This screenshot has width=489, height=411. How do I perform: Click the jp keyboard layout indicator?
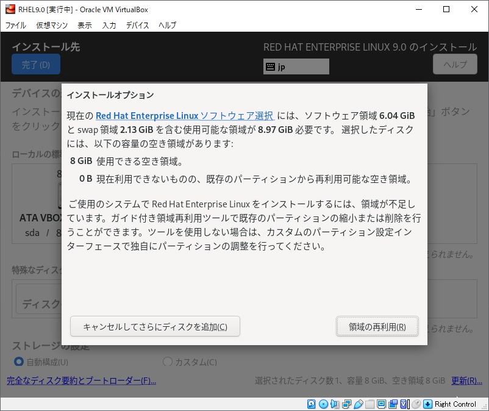click(x=296, y=66)
